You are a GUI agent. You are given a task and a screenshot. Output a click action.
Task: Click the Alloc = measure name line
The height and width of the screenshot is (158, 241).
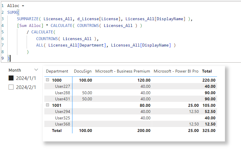pyautogui.click(x=16, y=6)
